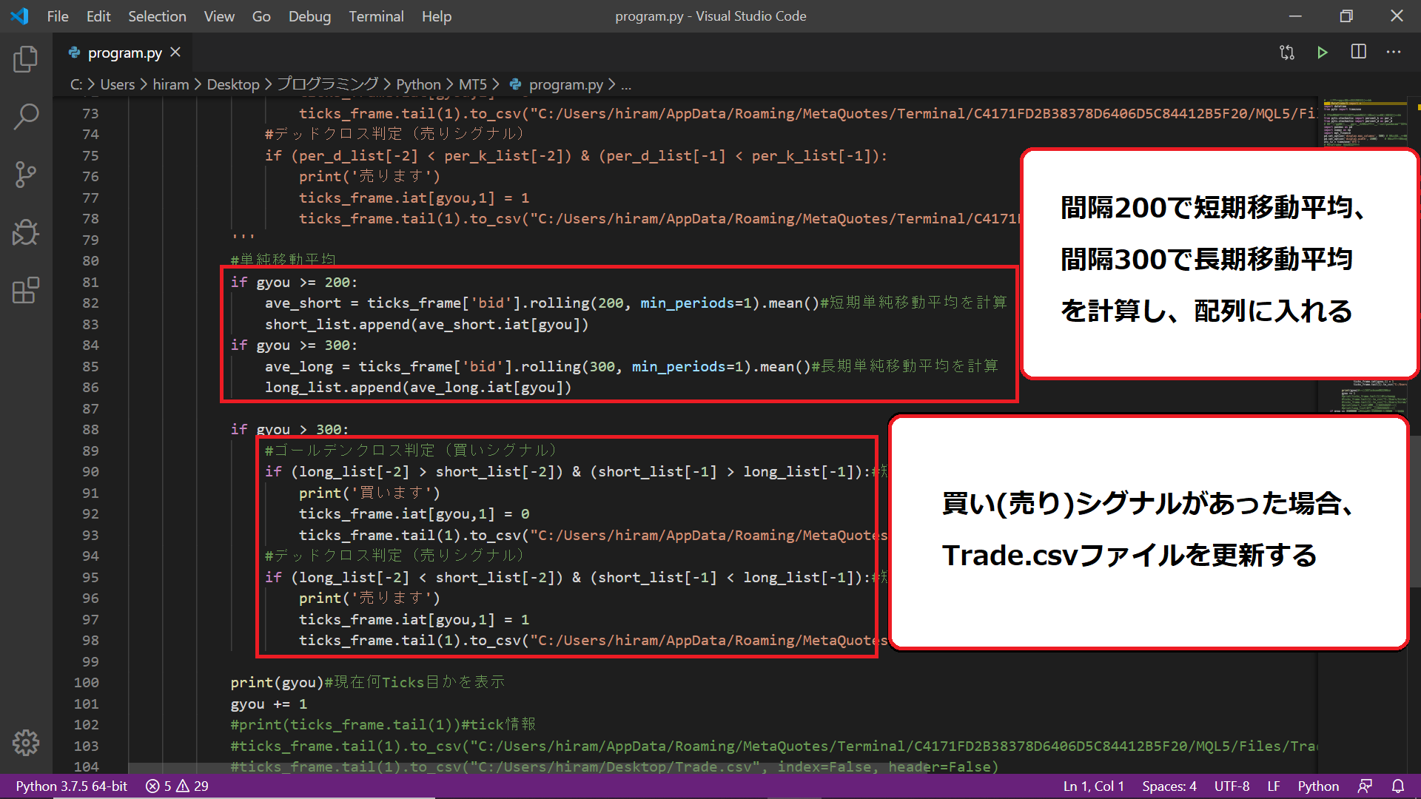Open errors and warnings problems indicator
Image resolution: width=1421 pixels, height=799 pixels.
coord(178,786)
